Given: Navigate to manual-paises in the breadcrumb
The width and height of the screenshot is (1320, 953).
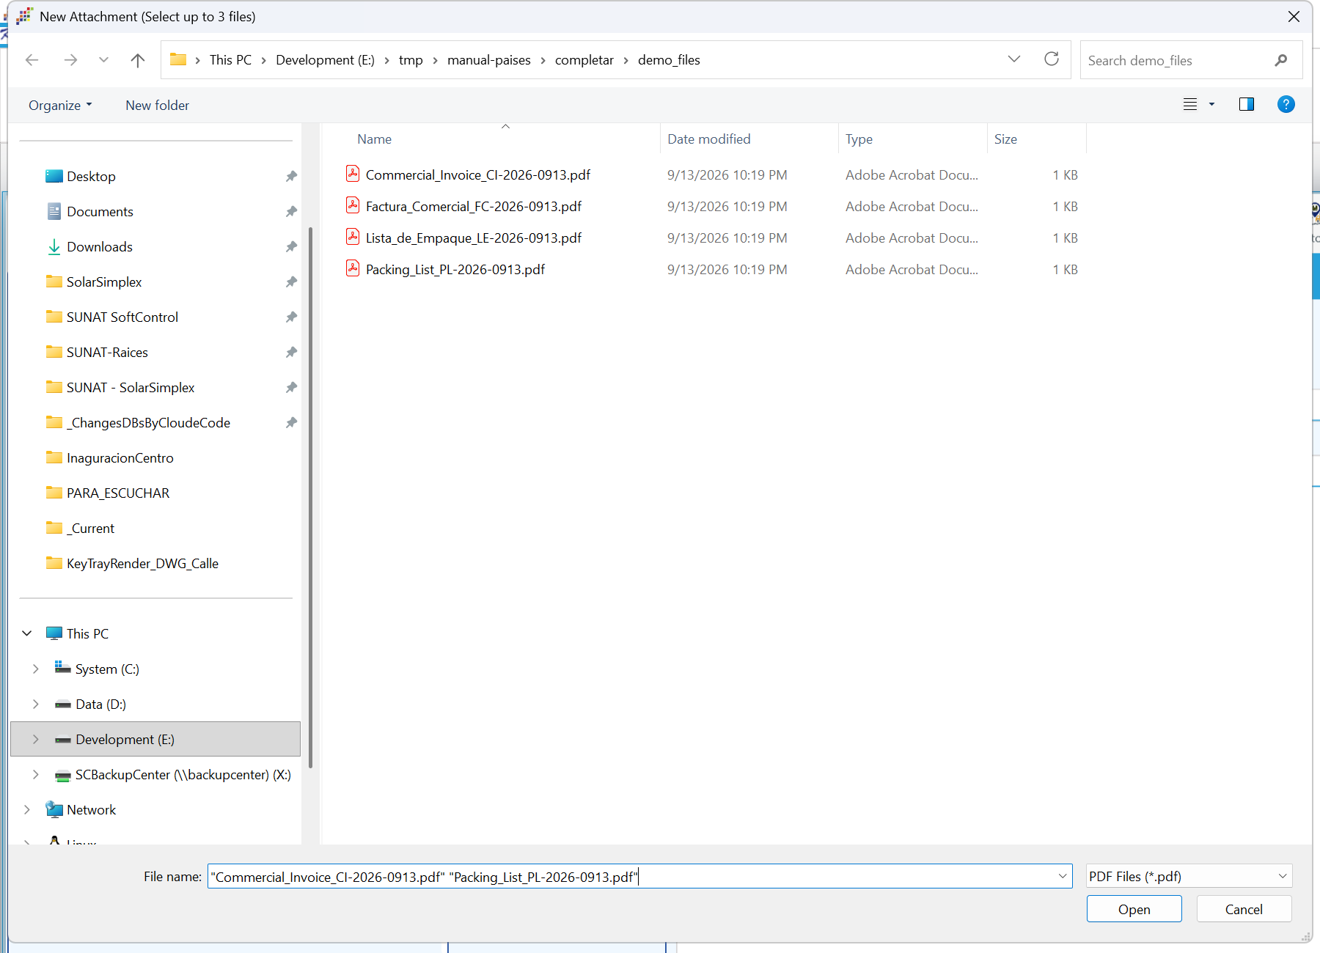Looking at the screenshot, I should [489, 60].
